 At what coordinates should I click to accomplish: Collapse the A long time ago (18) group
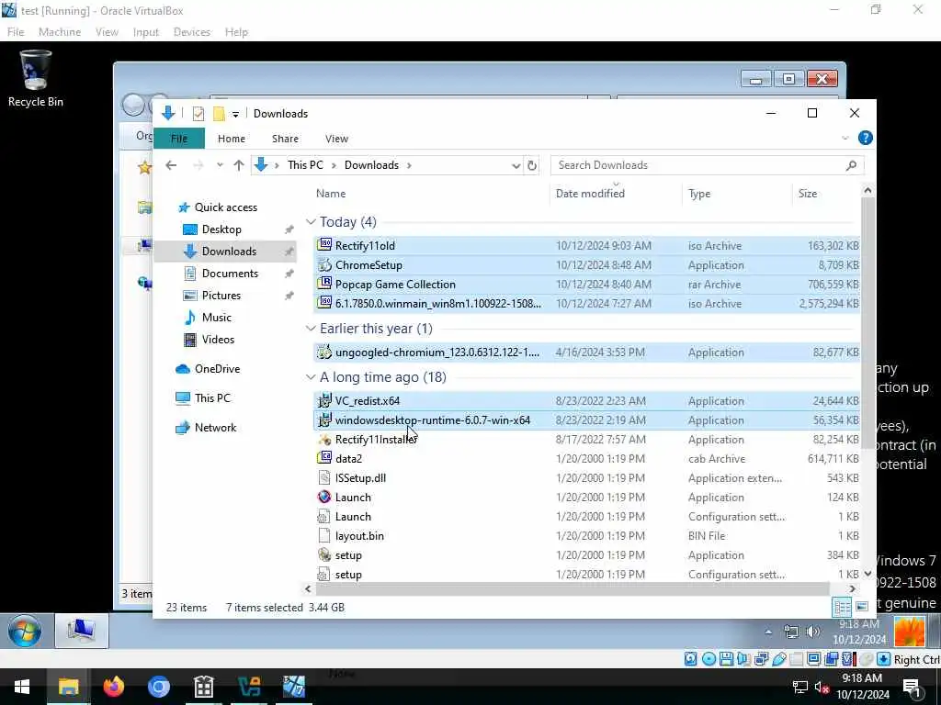pyautogui.click(x=311, y=377)
